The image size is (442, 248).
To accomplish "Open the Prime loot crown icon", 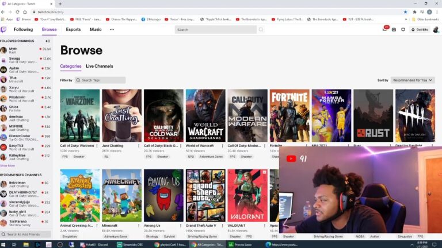I will pyautogui.click(x=403, y=29).
